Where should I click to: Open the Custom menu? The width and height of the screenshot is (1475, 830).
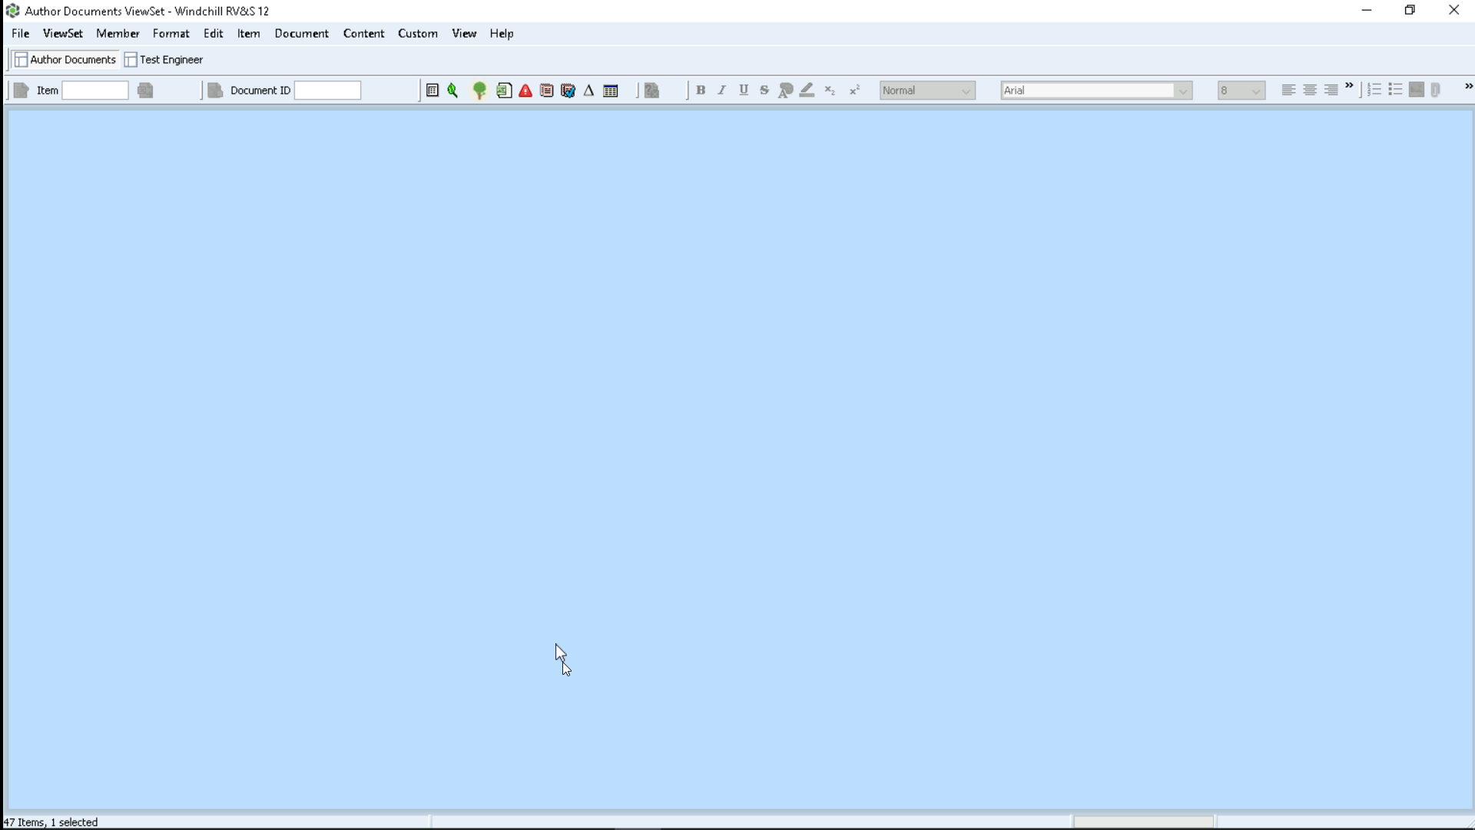coord(418,34)
